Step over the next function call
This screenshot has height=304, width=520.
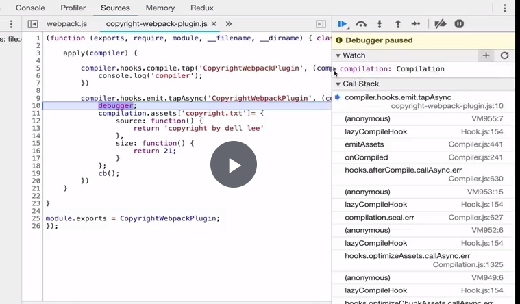pyautogui.click(x=361, y=24)
